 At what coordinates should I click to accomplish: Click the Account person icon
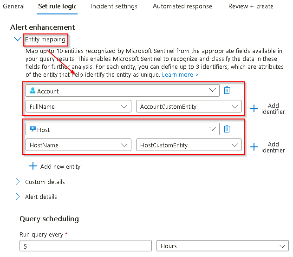33,91
